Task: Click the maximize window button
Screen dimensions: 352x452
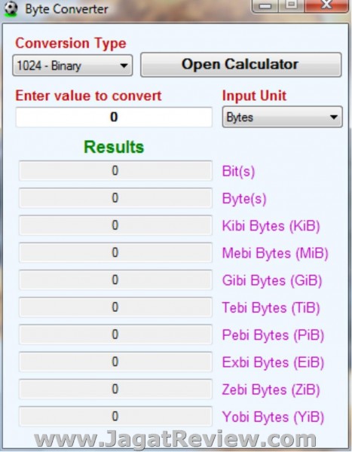Action: tap(291, 6)
